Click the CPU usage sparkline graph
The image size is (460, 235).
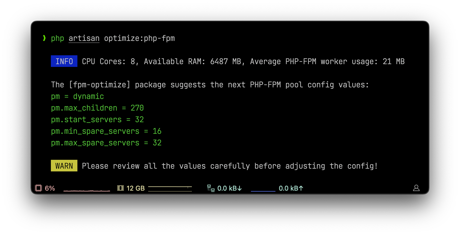(x=87, y=190)
